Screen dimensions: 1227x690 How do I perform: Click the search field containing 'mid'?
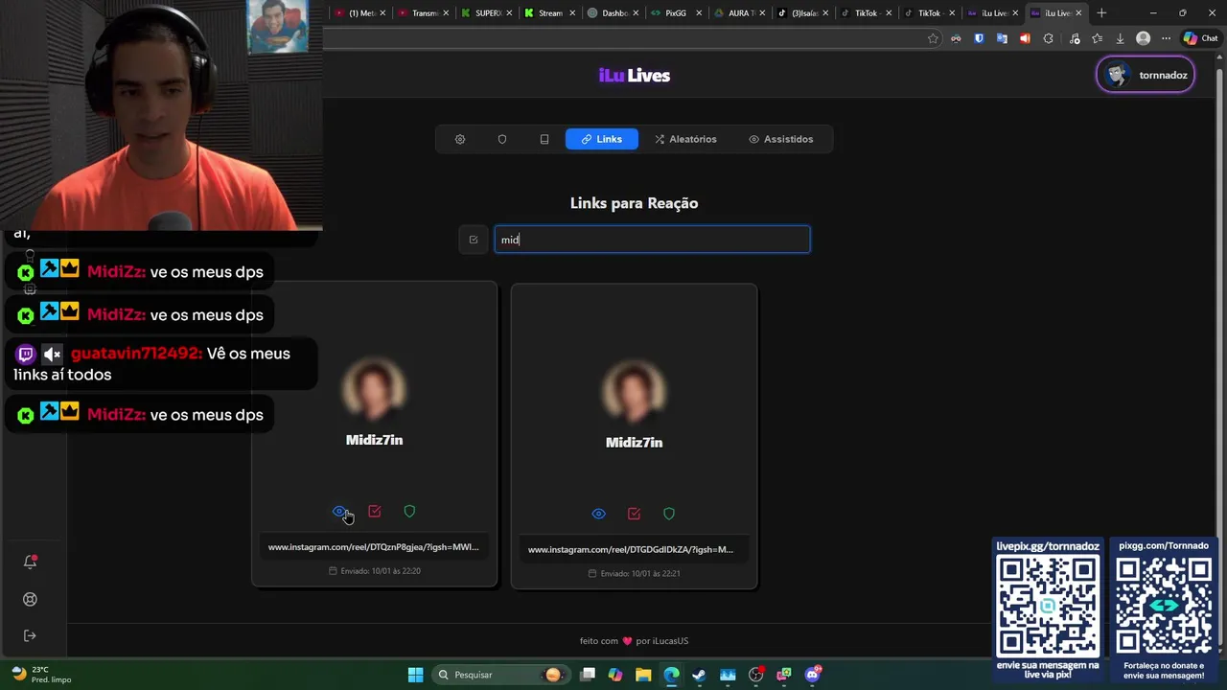652,240
